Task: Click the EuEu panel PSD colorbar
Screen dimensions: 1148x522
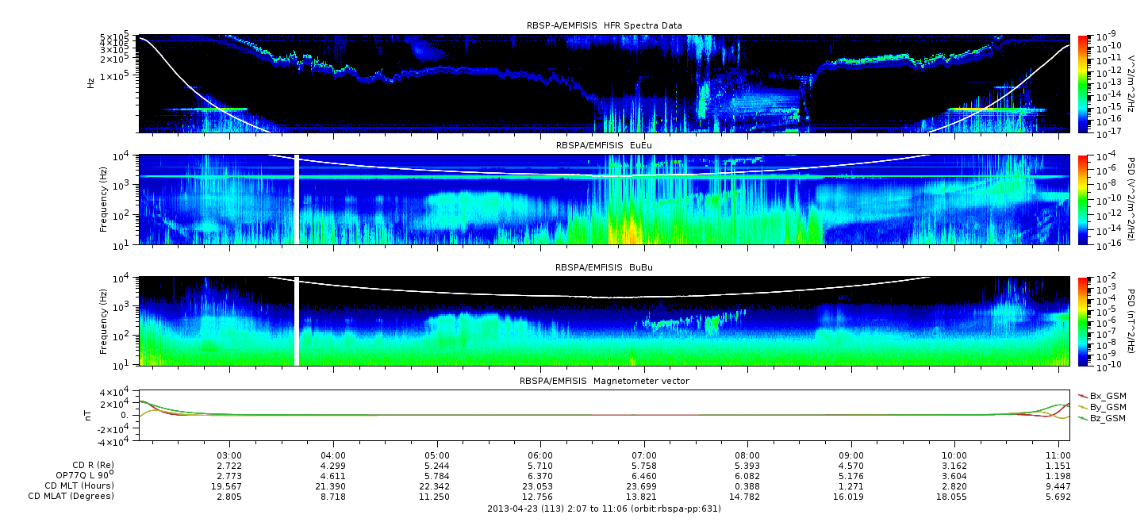Action: point(1082,199)
